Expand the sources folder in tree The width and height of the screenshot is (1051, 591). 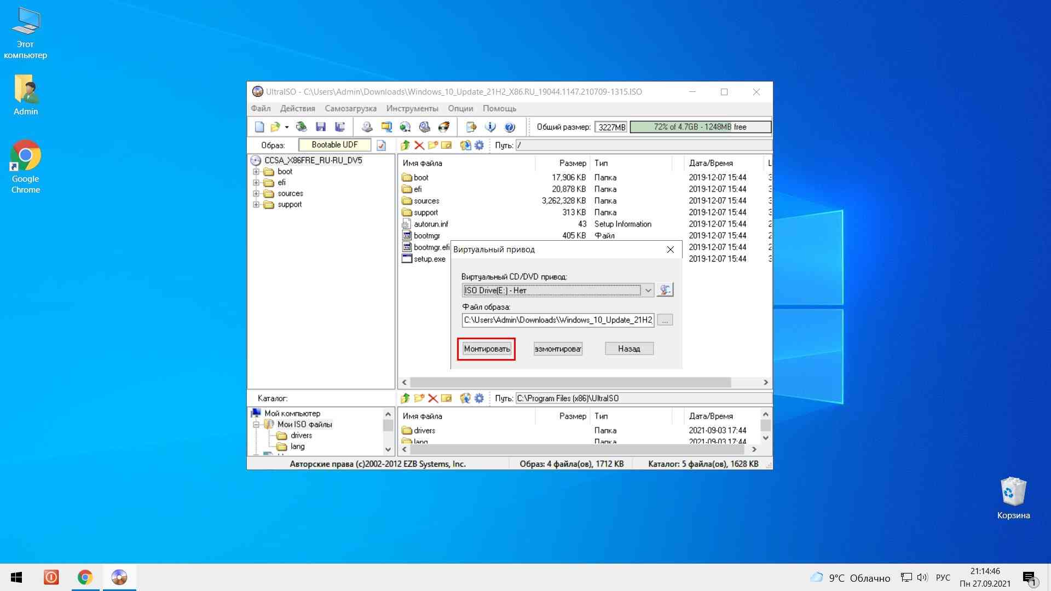(x=256, y=194)
